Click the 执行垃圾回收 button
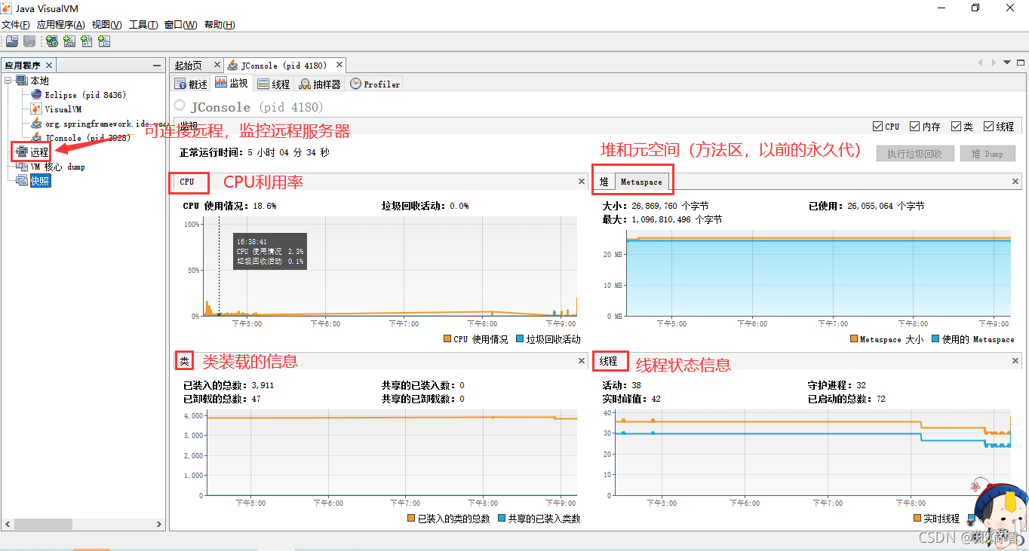The width and height of the screenshot is (1029, 551). tap(915, 154)
